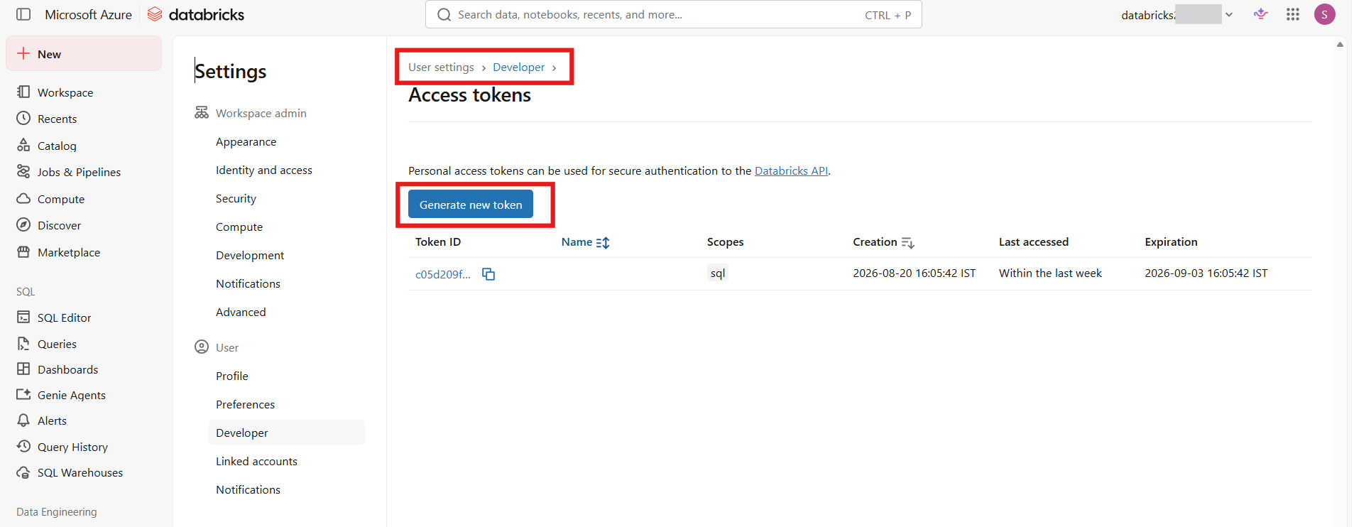Focus the search data, notebooks field

pos(673,14)
